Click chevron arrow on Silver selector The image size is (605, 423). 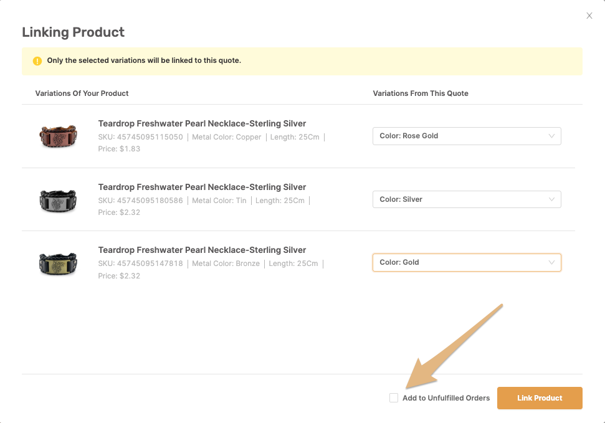coord(551,199)
